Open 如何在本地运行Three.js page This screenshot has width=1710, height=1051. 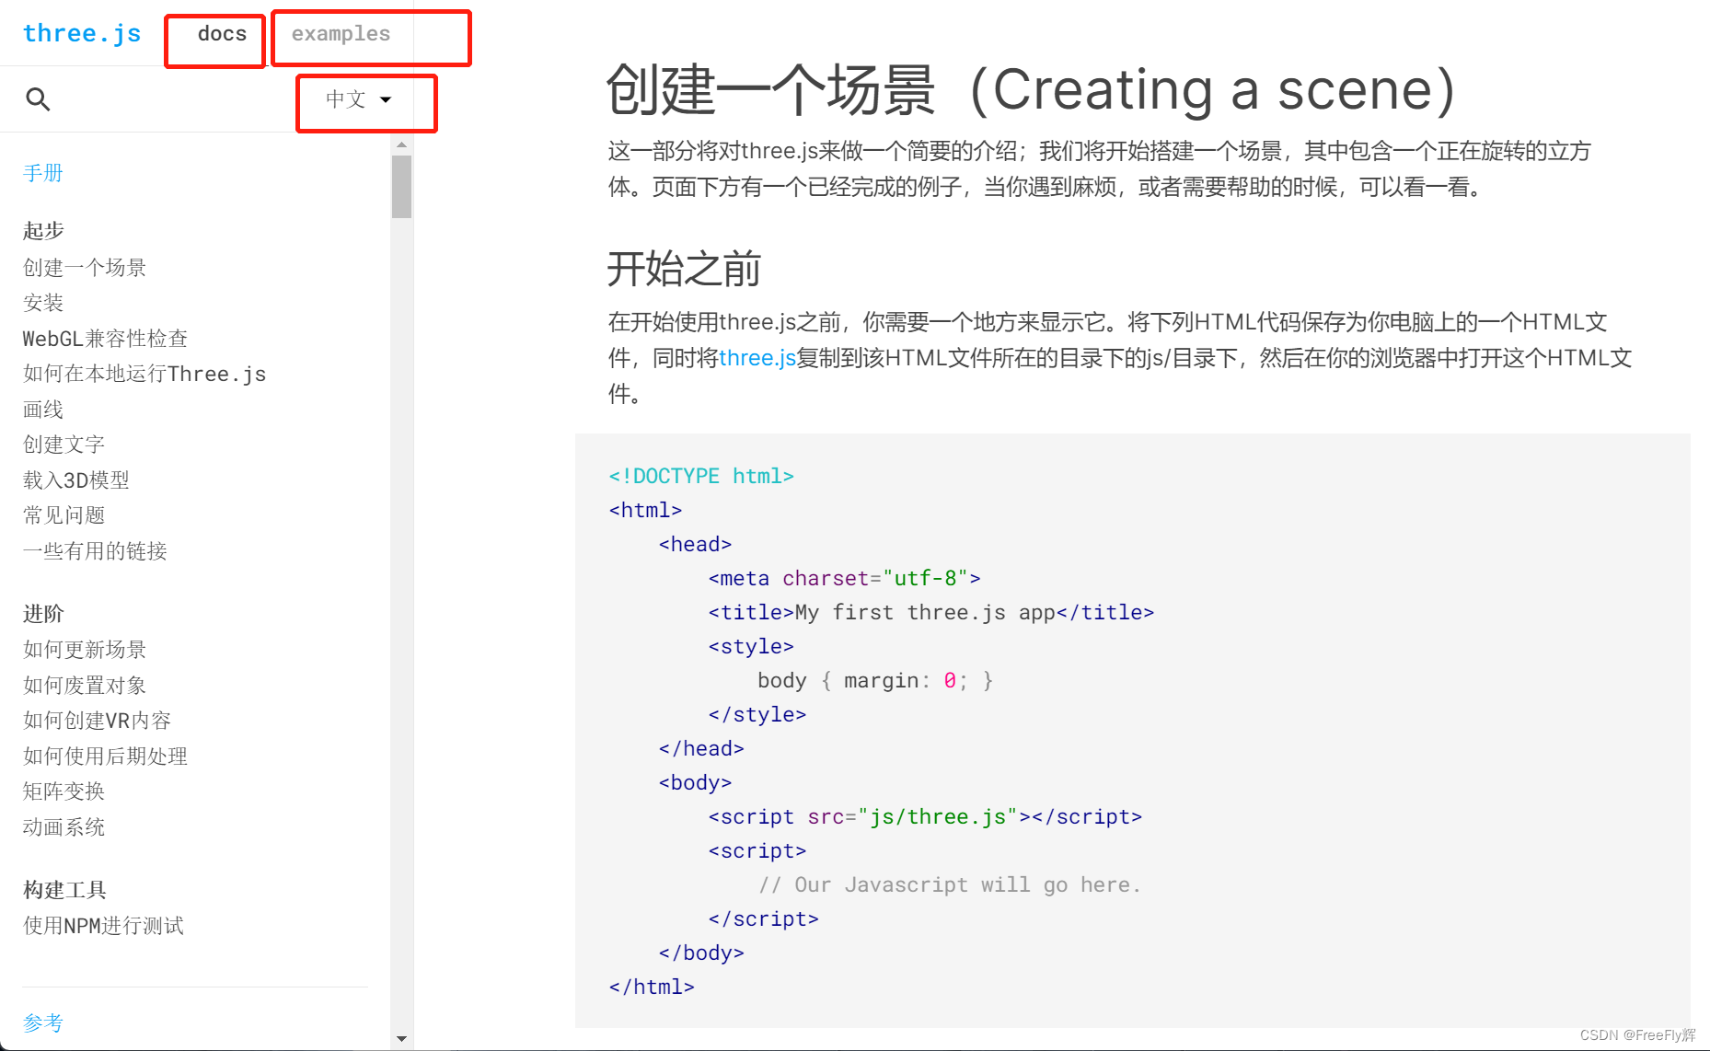[144, 374]
